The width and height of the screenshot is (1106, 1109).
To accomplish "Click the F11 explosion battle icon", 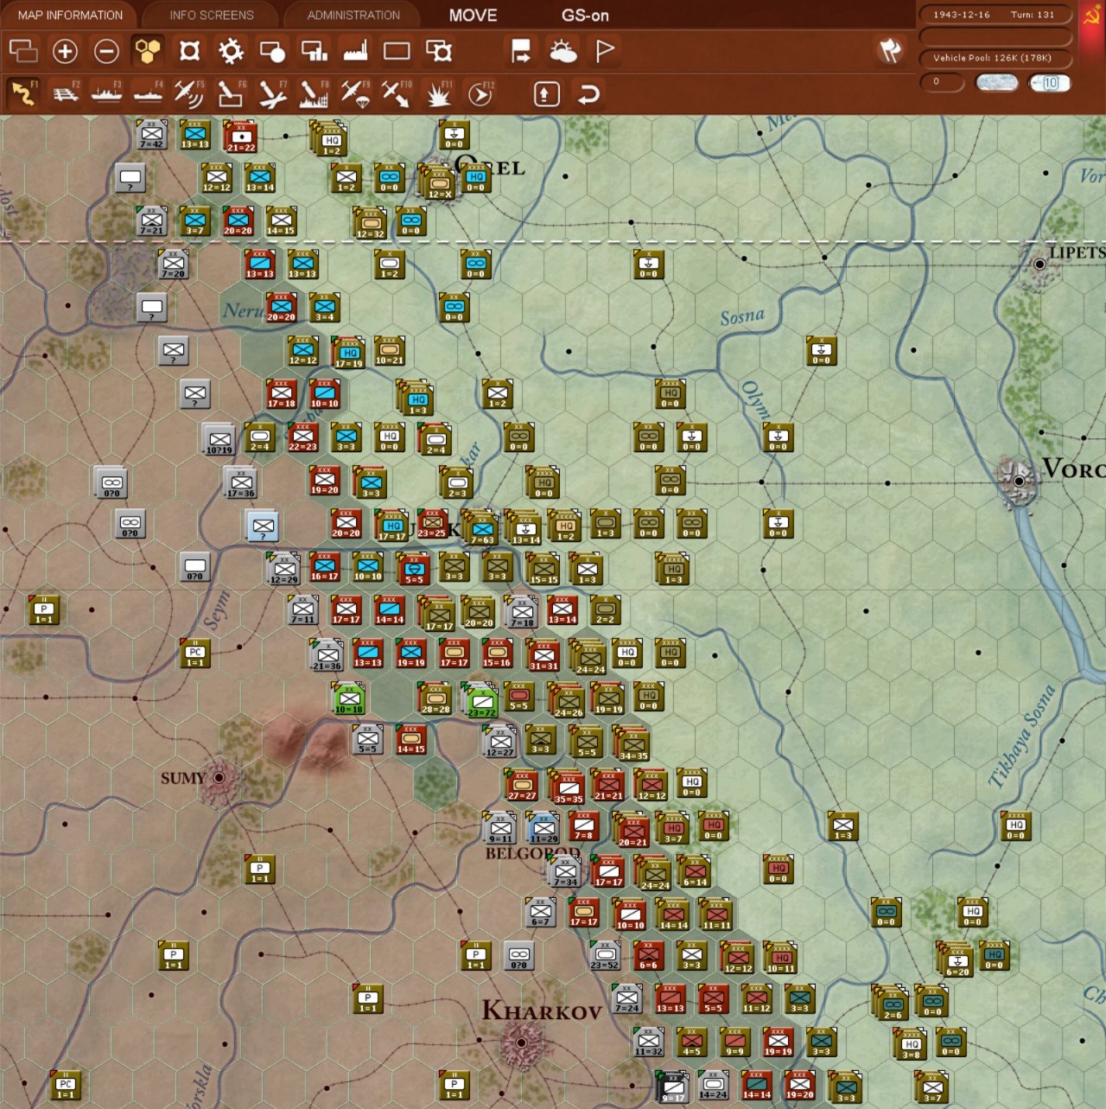I will pyautogui.click(x=438, y=93).
